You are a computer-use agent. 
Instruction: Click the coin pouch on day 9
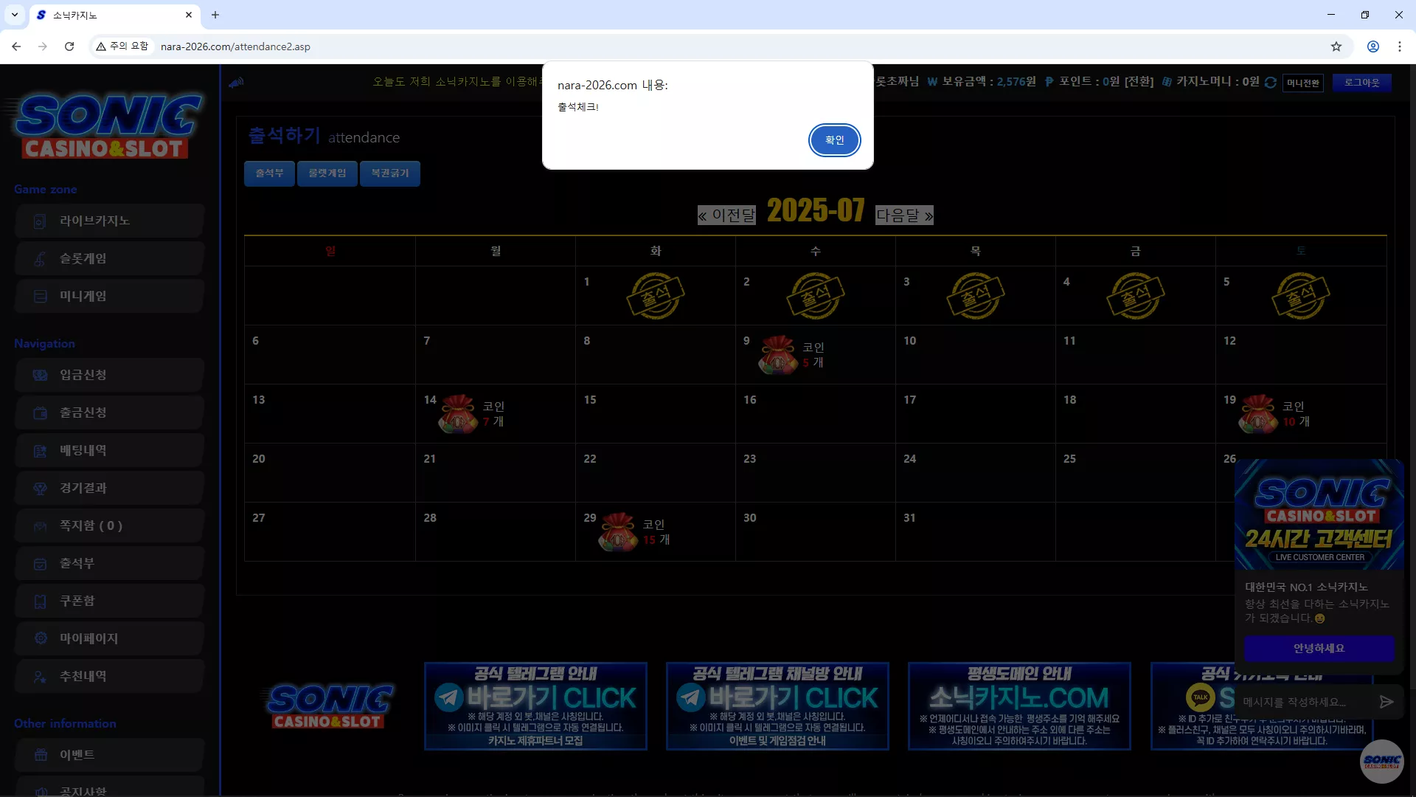click(x=778, y=355)
